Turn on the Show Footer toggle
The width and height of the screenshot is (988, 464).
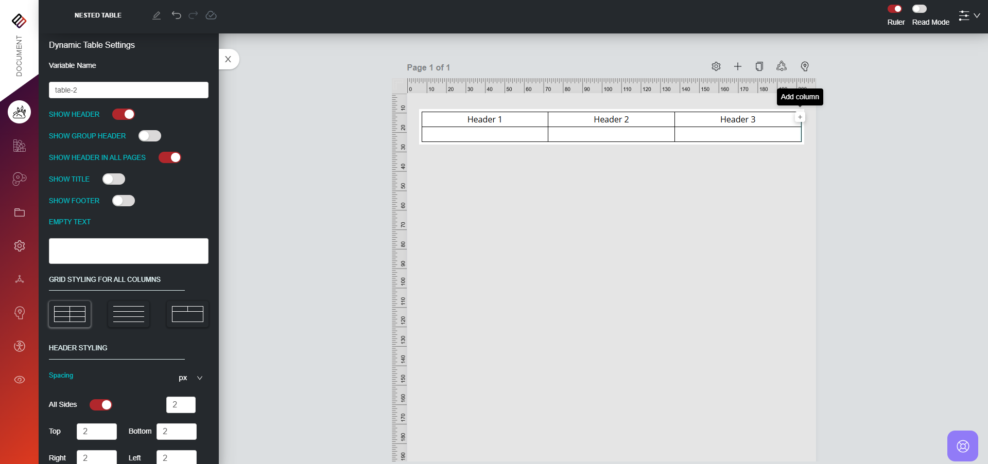pos(124,201)
